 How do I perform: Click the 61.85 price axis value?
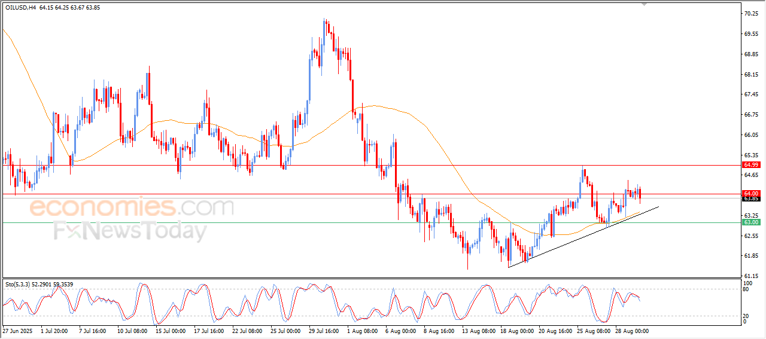[x=751, y=256]
